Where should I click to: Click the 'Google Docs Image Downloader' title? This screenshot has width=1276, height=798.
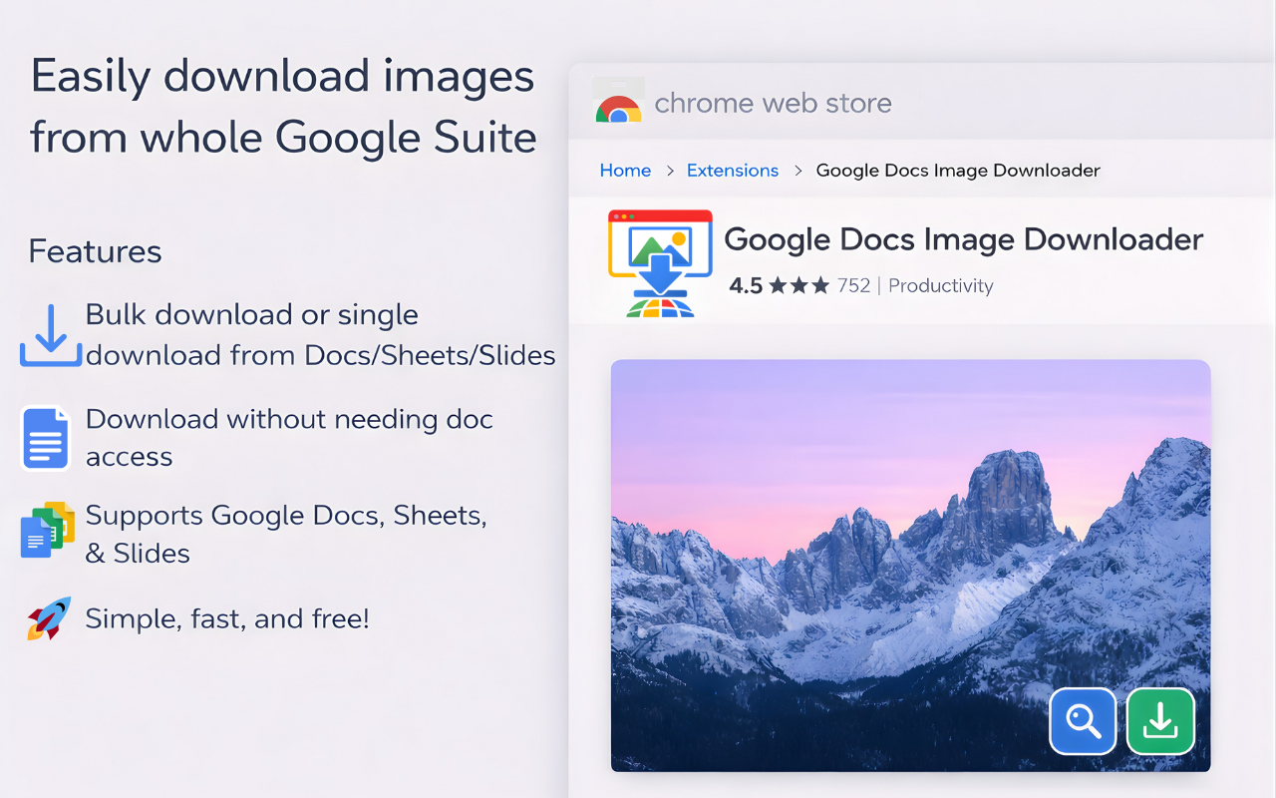pyautogui.click(x=964, y=239)
